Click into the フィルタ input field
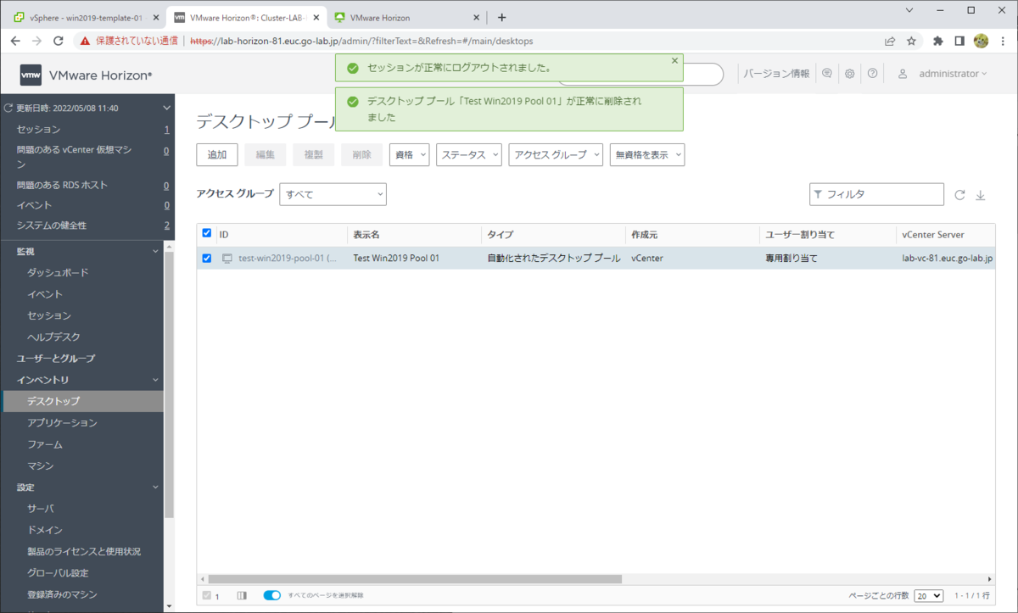 pos(876,194)
